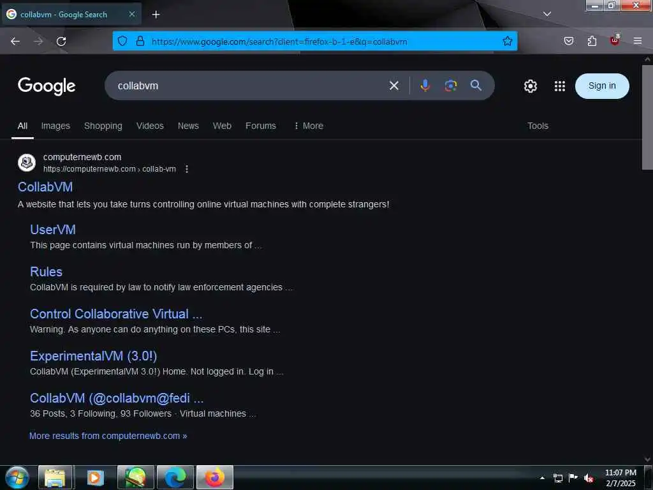Go back using the browser back arrow

[x=15, y=41]
